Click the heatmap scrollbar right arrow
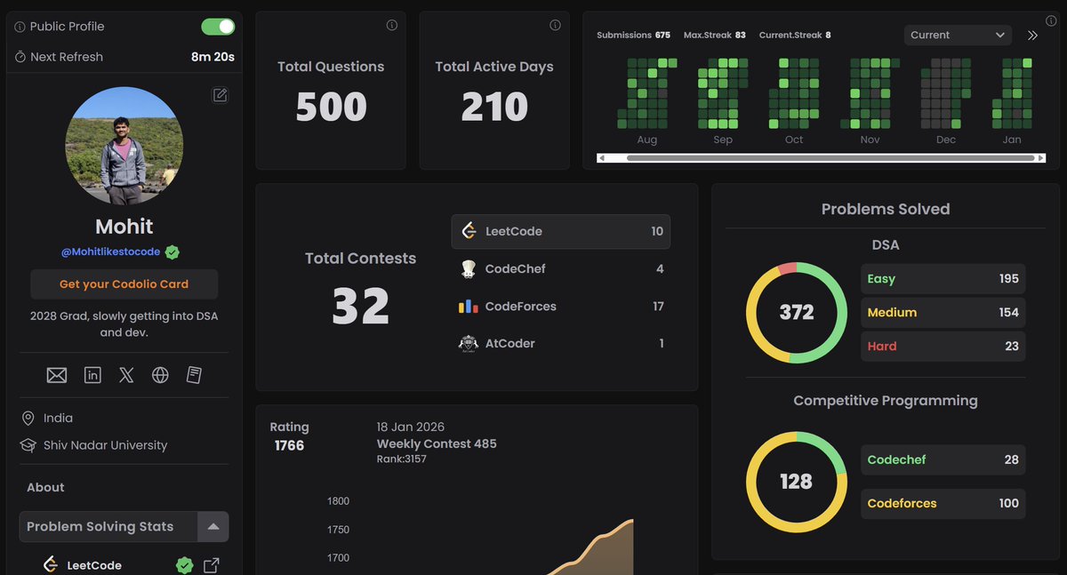Screen dimensions: 1067x575 point(1040,158)
